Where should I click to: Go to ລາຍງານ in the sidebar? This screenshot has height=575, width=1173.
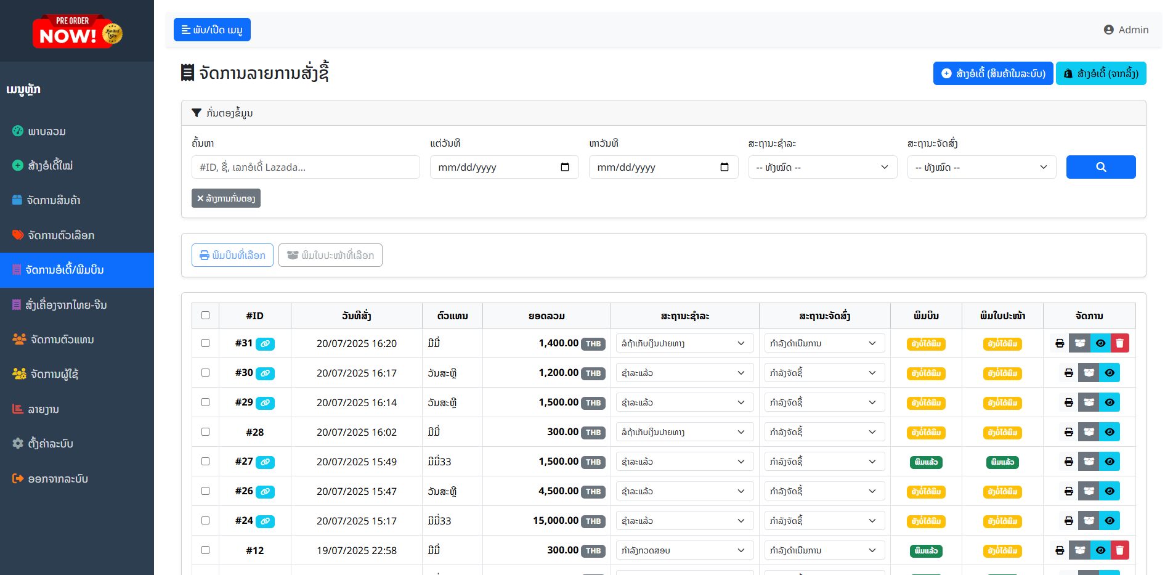click(x=43, y=409)
